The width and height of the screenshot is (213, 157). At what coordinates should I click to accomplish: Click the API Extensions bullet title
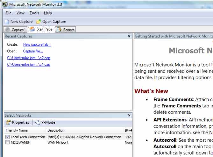pos(170,120)
